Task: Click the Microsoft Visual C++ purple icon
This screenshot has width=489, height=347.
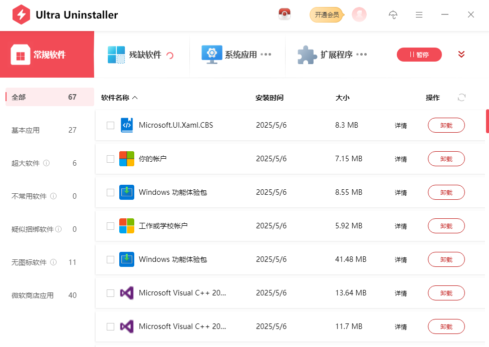Action: (x=127, y=292)
